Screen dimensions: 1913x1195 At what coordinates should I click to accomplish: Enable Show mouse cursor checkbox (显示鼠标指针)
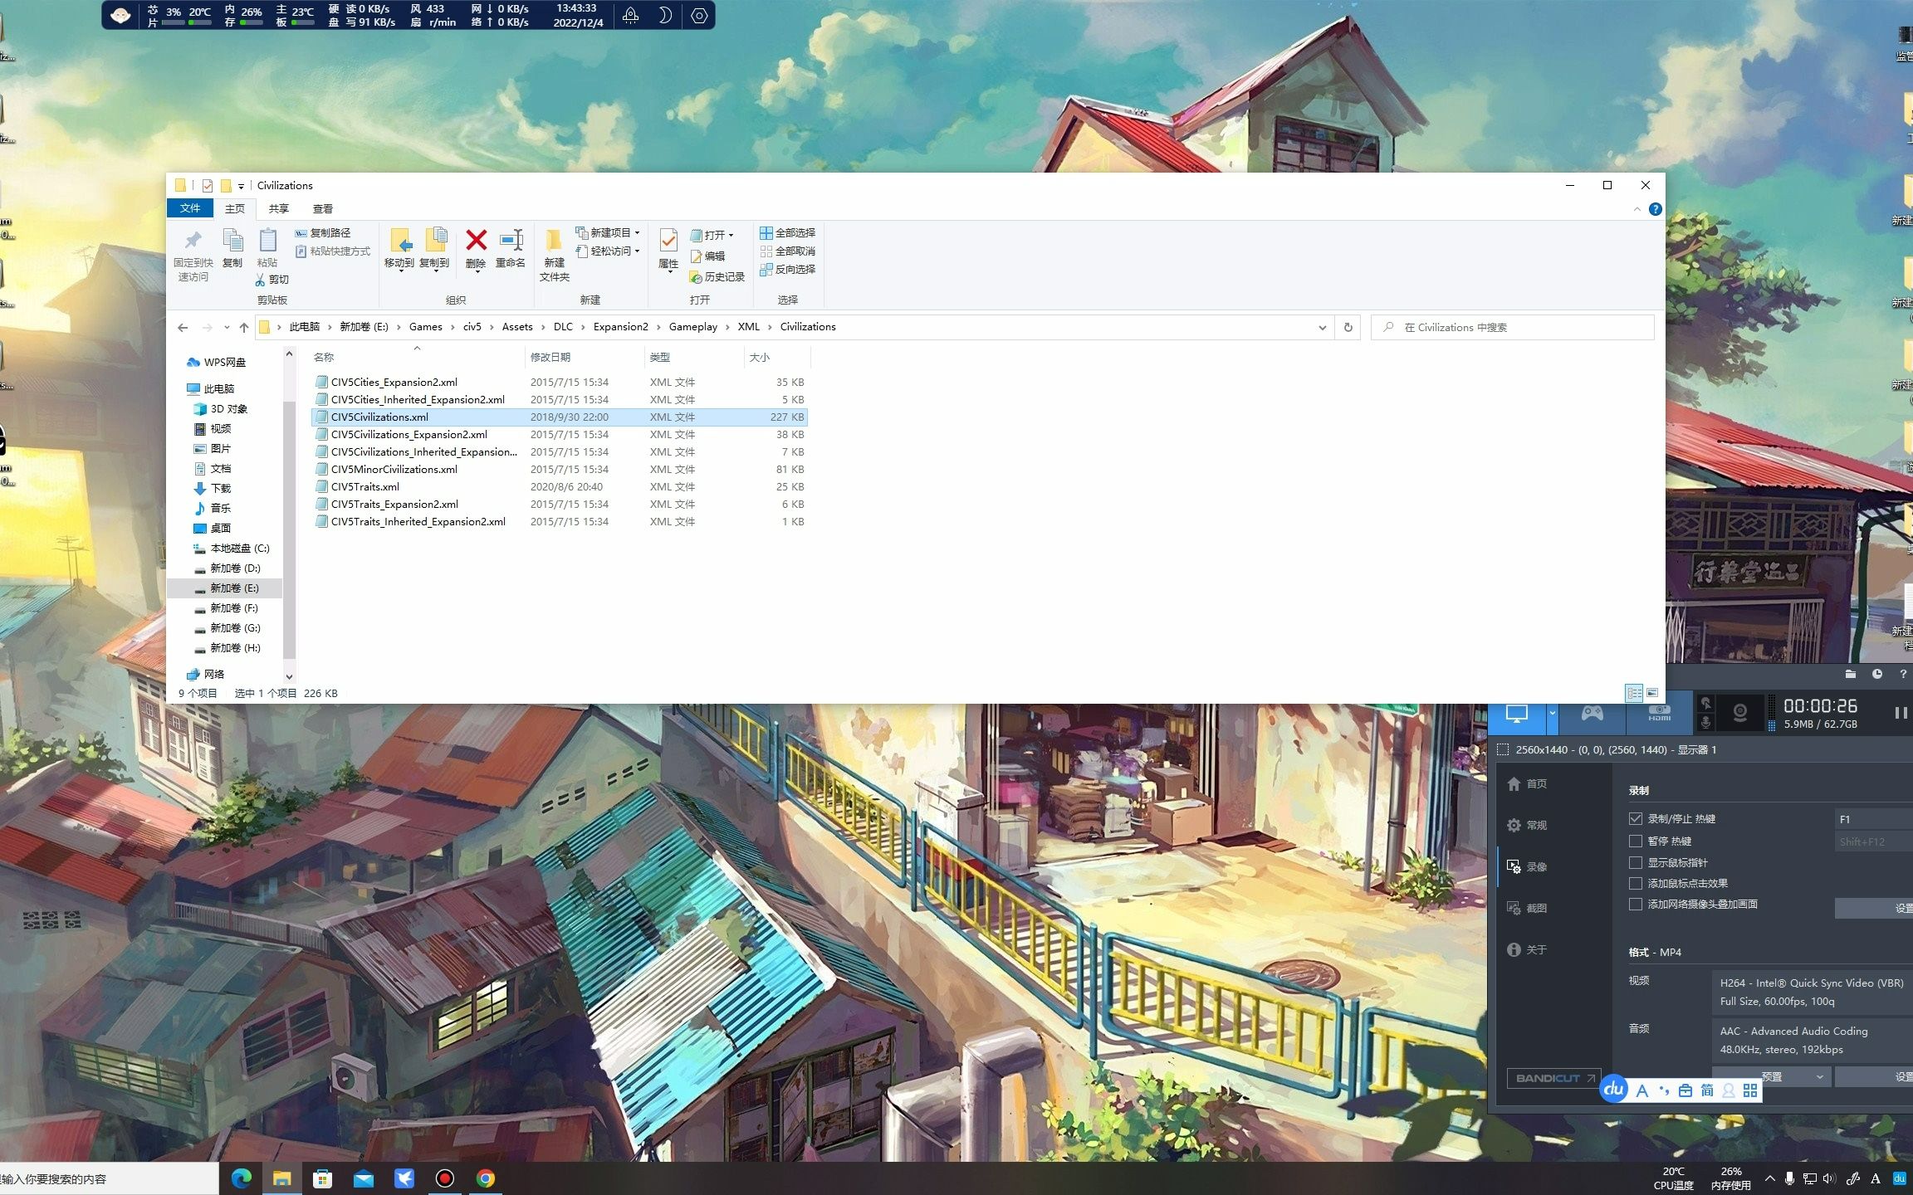(x=1636, y=862)
